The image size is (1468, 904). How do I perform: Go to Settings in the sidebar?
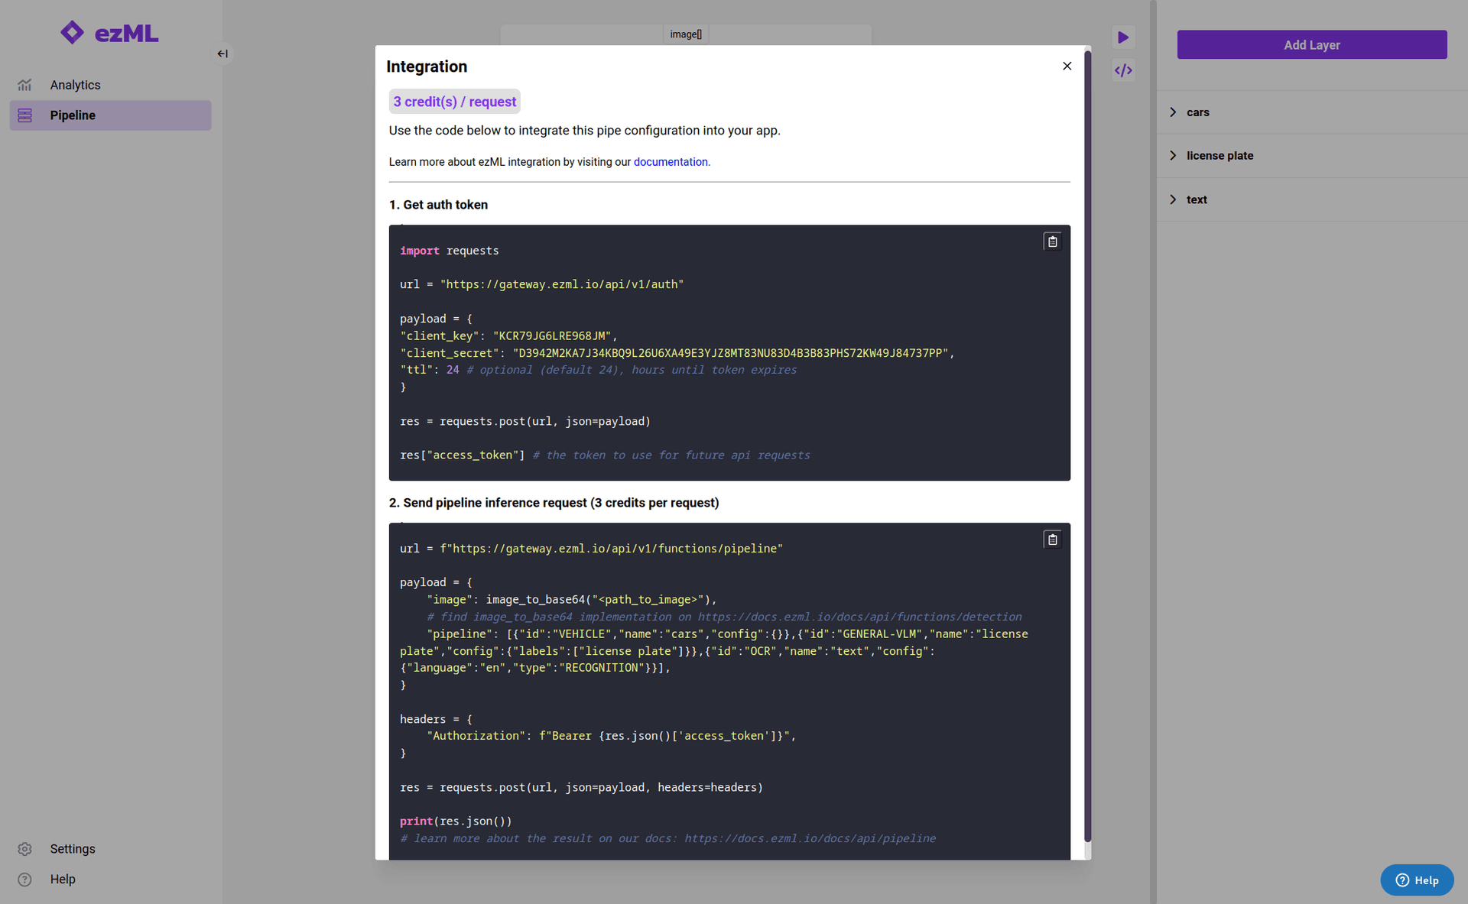click(x=110, y=849)
